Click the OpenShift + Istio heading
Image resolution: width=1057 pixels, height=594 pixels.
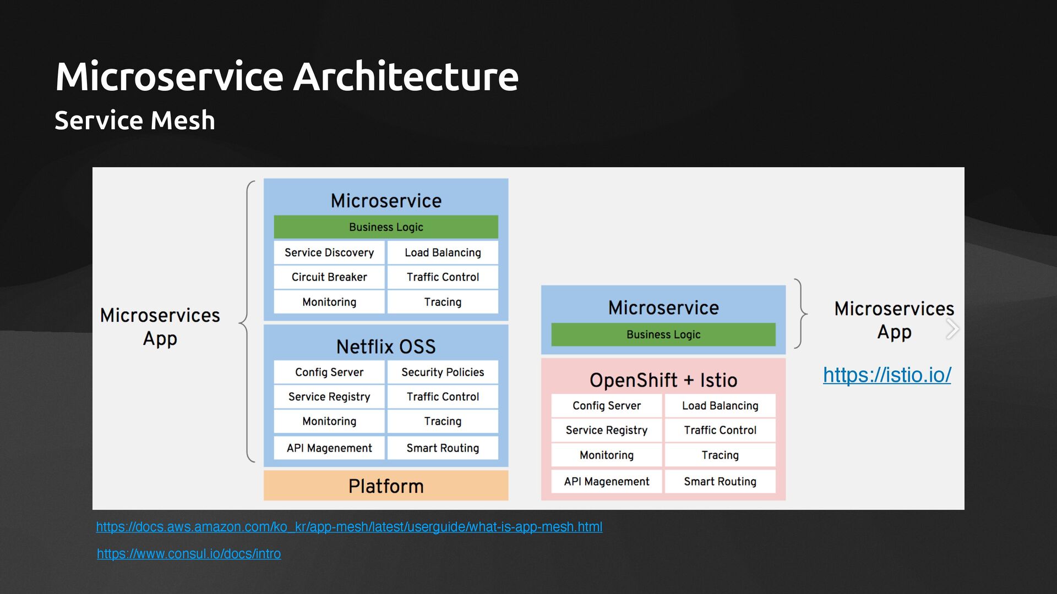point(663,380)
